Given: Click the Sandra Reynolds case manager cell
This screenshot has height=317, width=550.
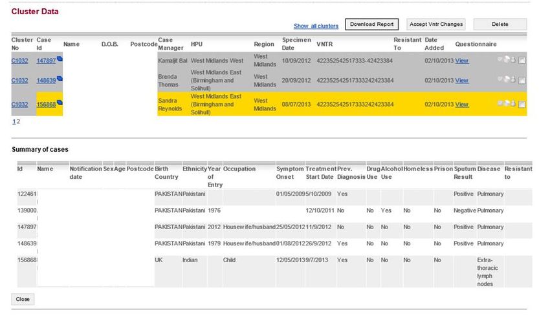Looking at the screenshot, I should coord(170,104).
